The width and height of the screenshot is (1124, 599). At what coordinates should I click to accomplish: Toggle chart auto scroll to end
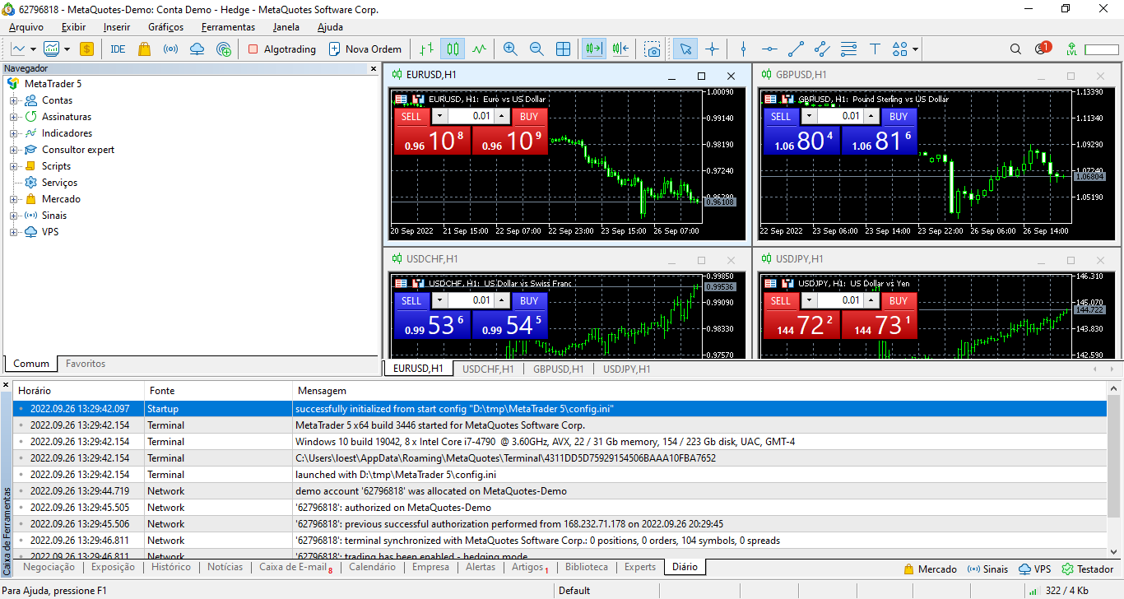point(593,49)
